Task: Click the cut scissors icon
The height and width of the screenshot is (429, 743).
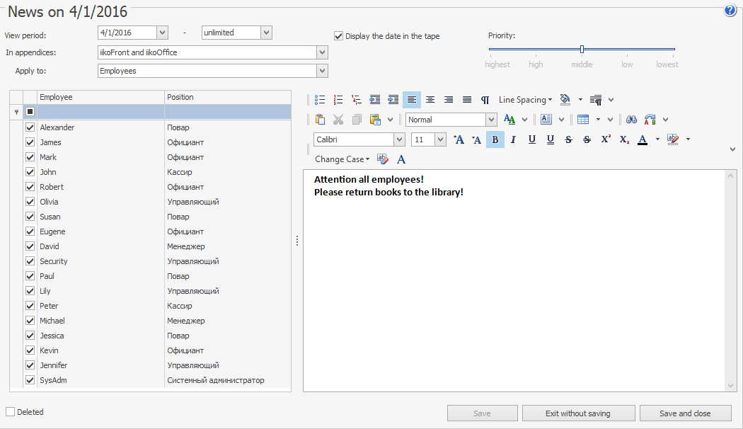Action: 338,120
